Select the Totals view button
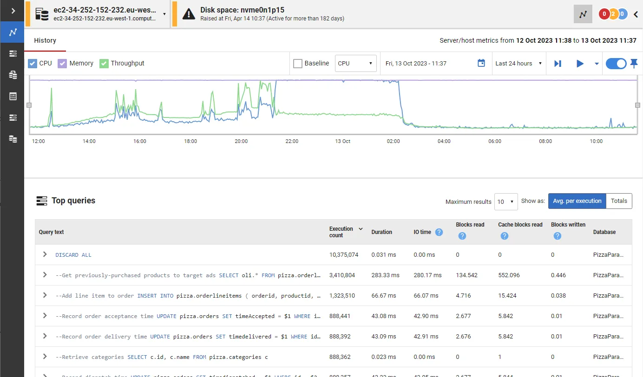The image size is (643, 377). click(619, 201)
